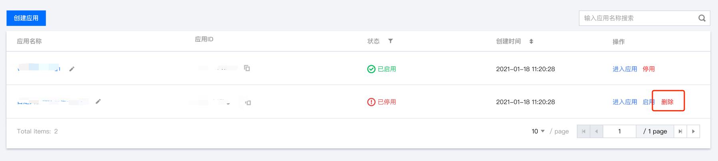Go to the first page arrow
This screenshot has height=161, width=718.
584,131
